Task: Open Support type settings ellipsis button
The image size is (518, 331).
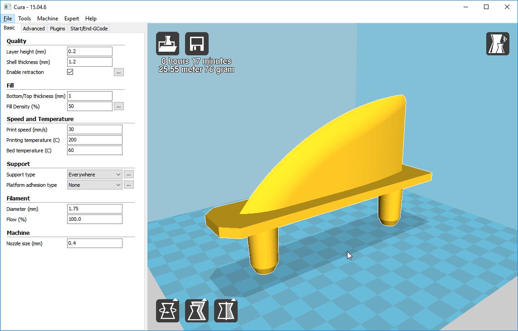Action: pyautogui.click(x=128, y=175)
